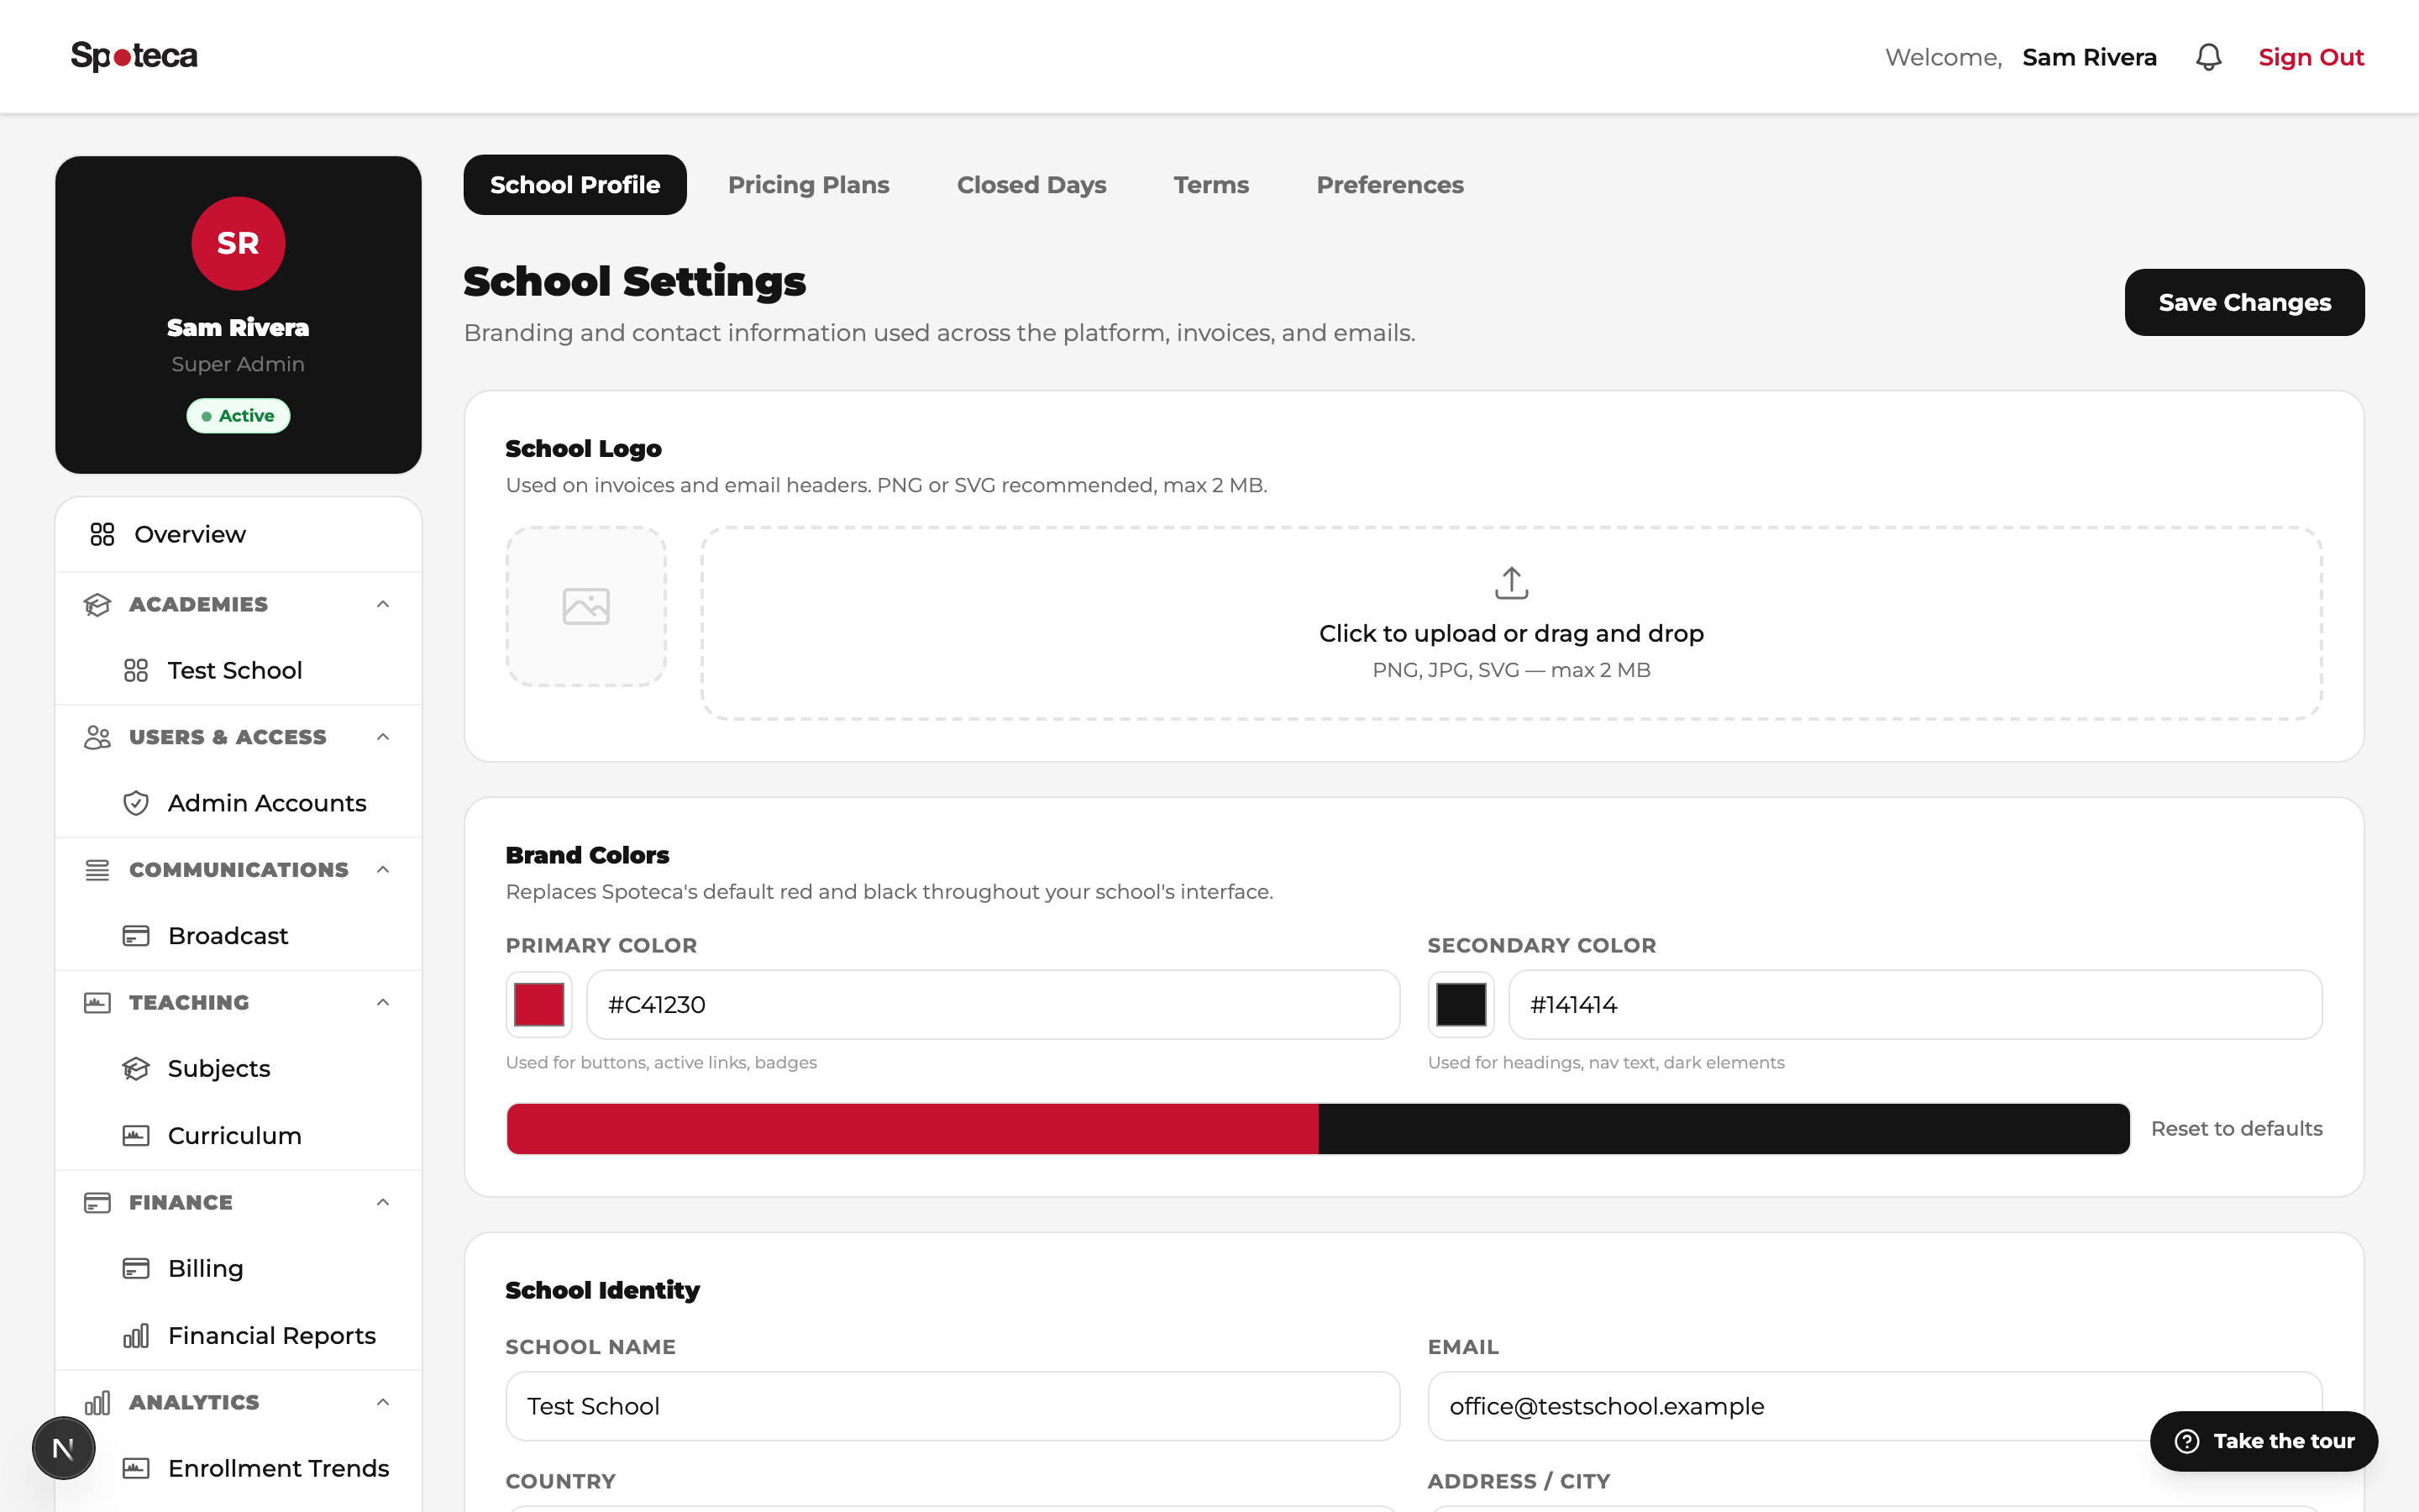
Task: Open the Preferences tab
Action: [1389, 185]
